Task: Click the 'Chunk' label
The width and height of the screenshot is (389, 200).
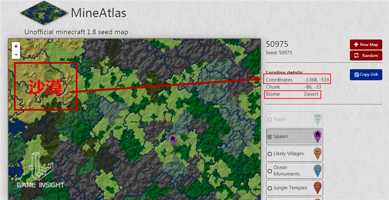Action: 273,87
